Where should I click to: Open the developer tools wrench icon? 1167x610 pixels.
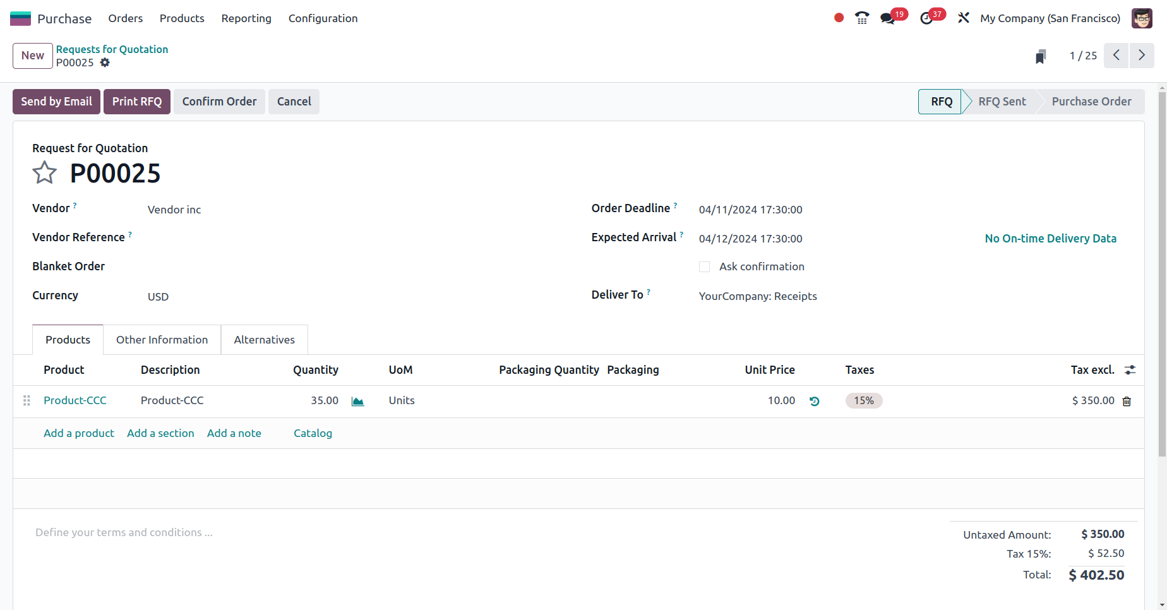tap(963, 18)
